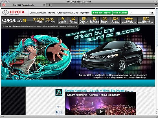Open Demos & Videos camcorder icon

coord(115,19)
